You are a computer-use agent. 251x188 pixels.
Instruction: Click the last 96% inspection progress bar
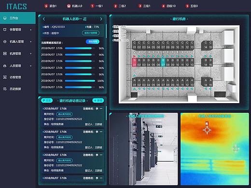click(x=80, y=87)
